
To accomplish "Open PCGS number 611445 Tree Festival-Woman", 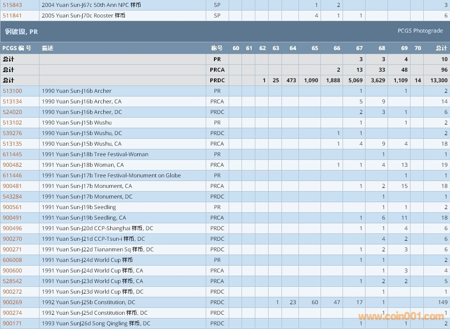I will coord(12,154).
